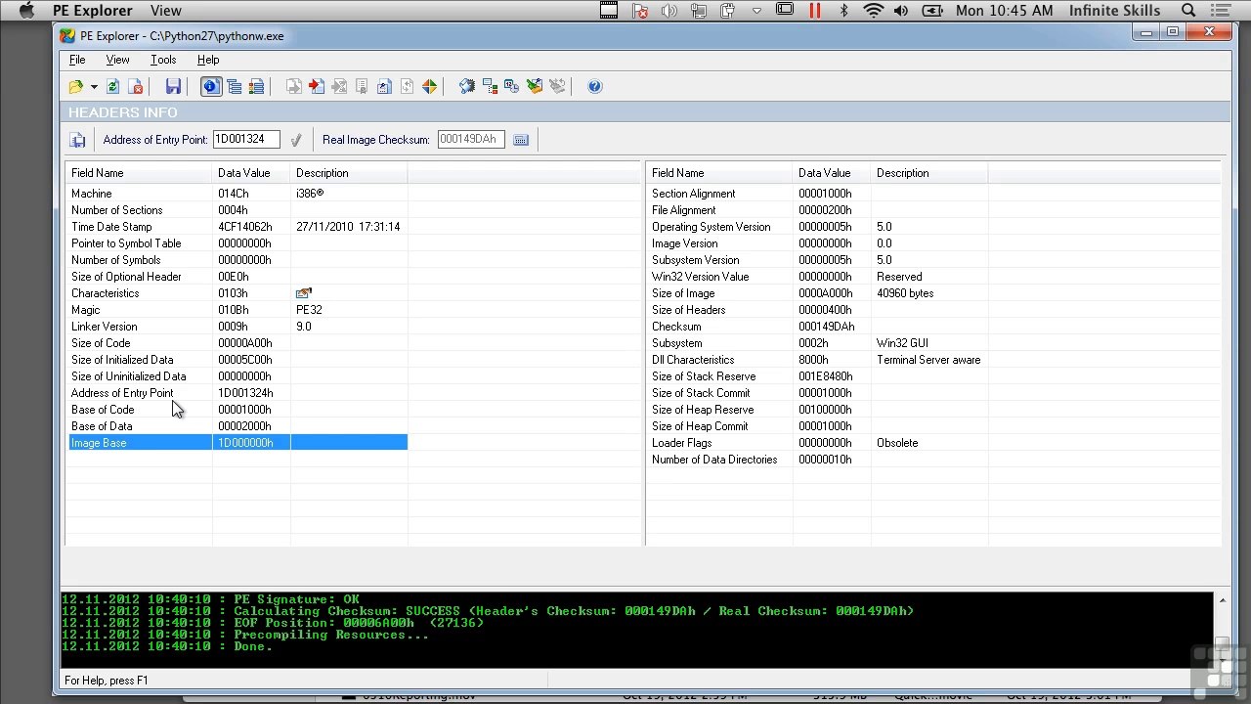1251x704 pixels.
Task: Click right table Description column header
Action: 929,173
